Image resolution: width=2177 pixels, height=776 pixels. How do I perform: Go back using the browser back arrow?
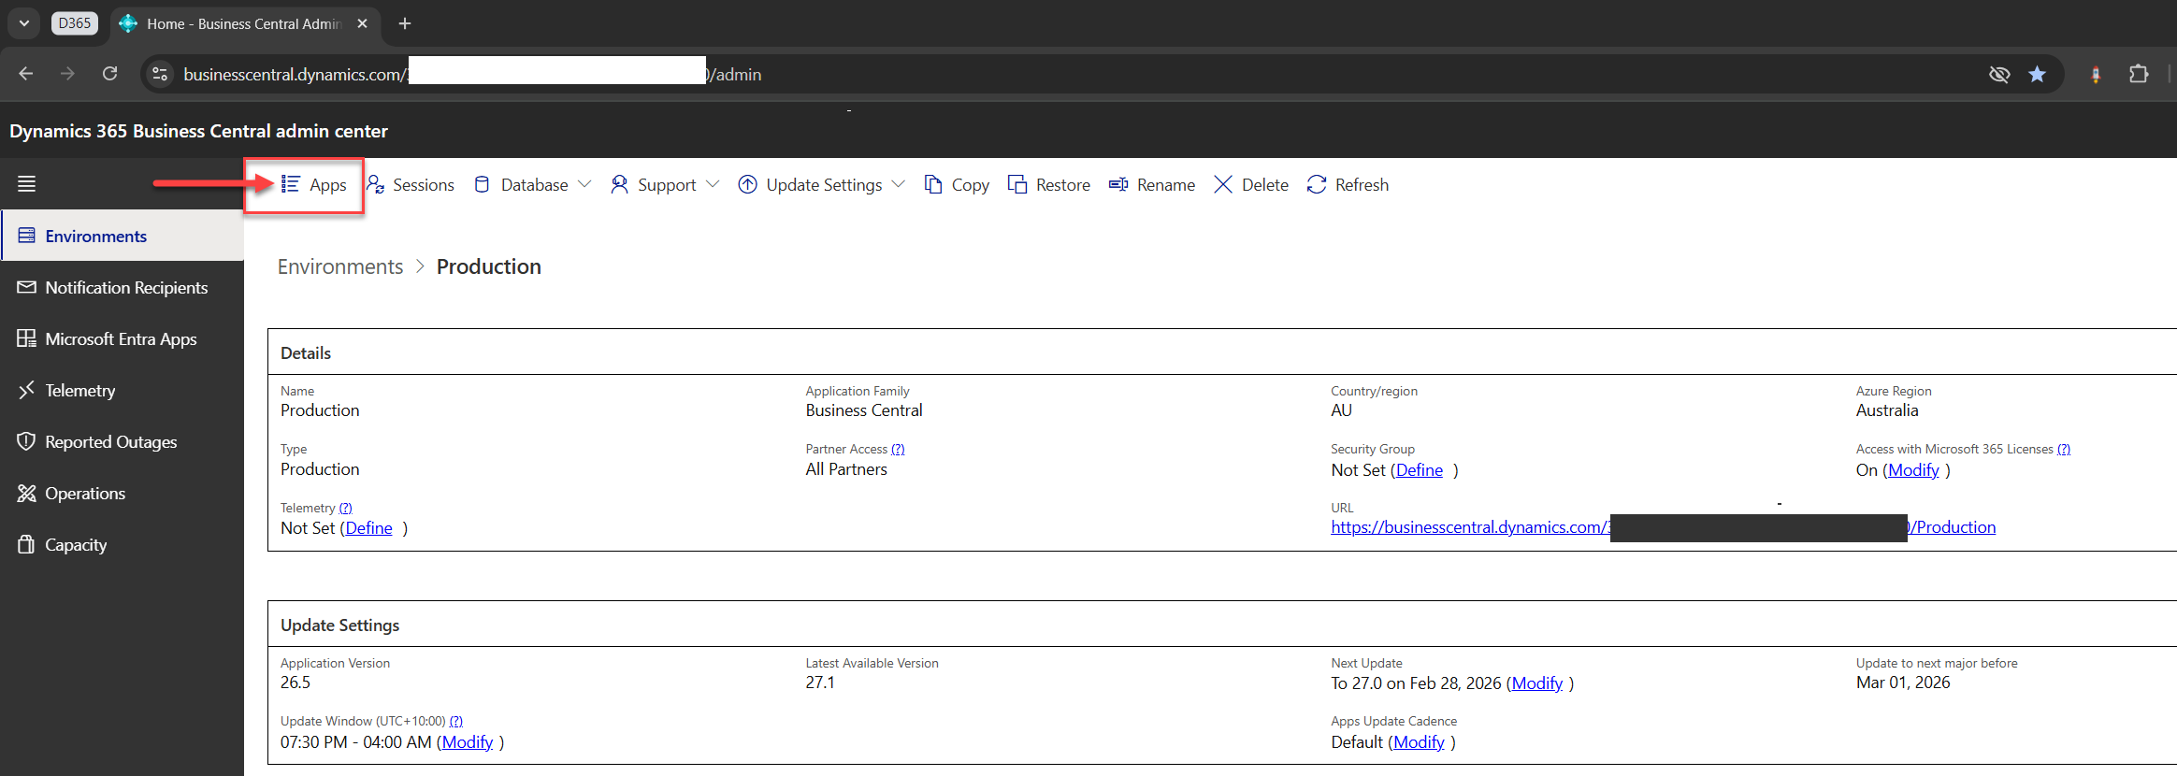[x=26, y=74]
